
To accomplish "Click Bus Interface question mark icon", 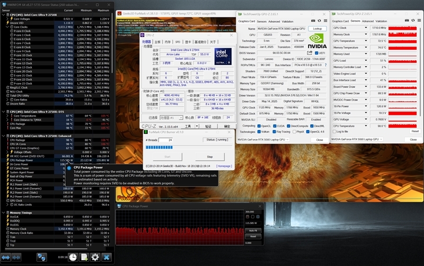I will coord(325,65).
